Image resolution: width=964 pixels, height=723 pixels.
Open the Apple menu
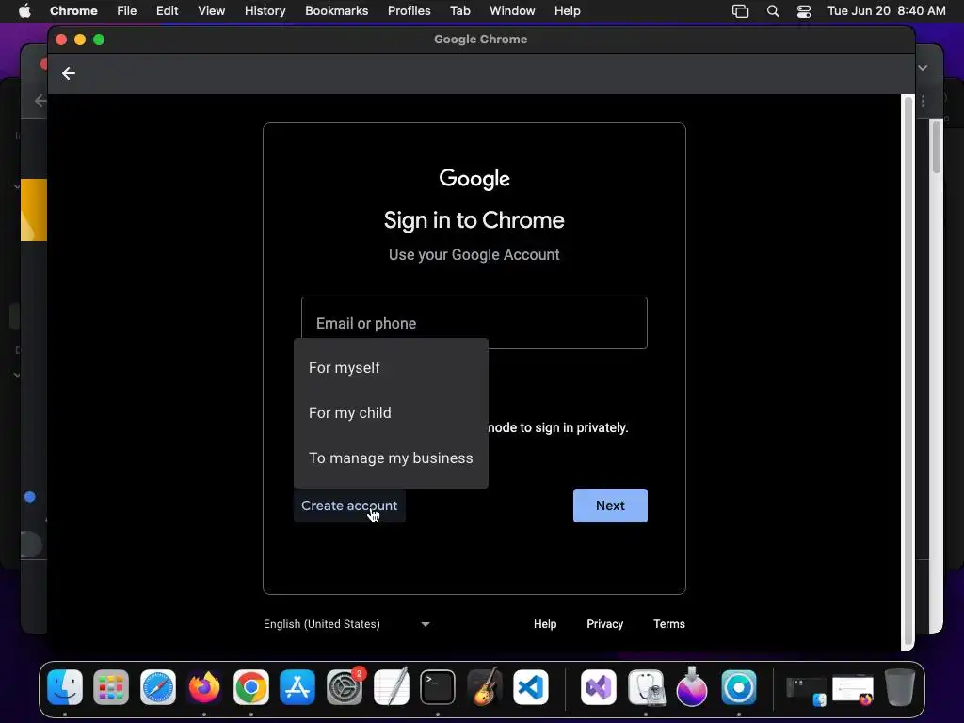click(24, 11)
